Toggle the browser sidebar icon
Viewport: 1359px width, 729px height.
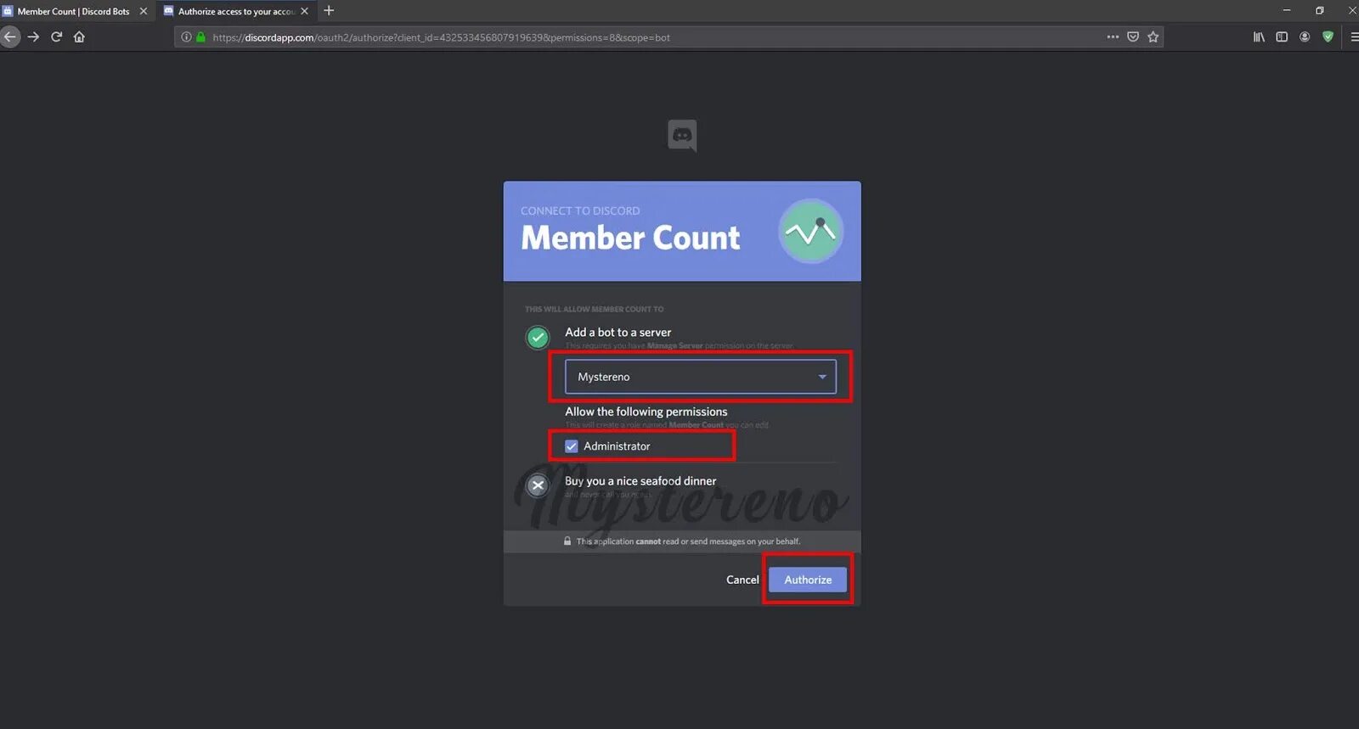tap(1282, 36)
